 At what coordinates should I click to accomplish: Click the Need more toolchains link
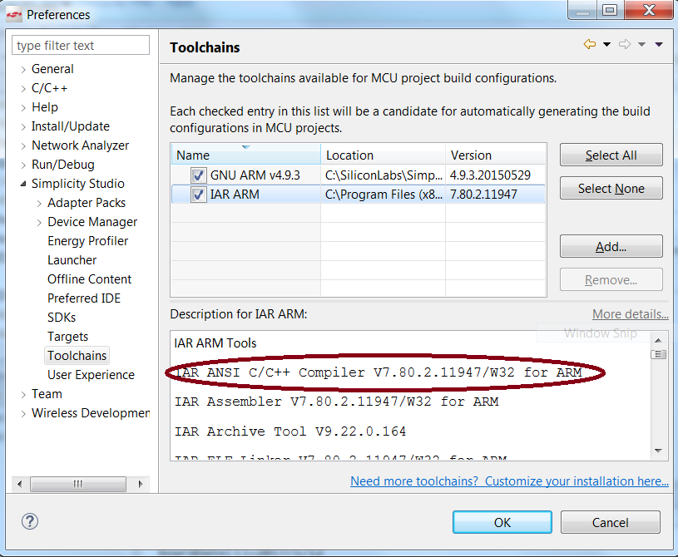click(x=509, y=481)
